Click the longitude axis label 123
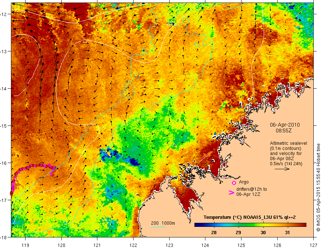 (x=169, y=245)
